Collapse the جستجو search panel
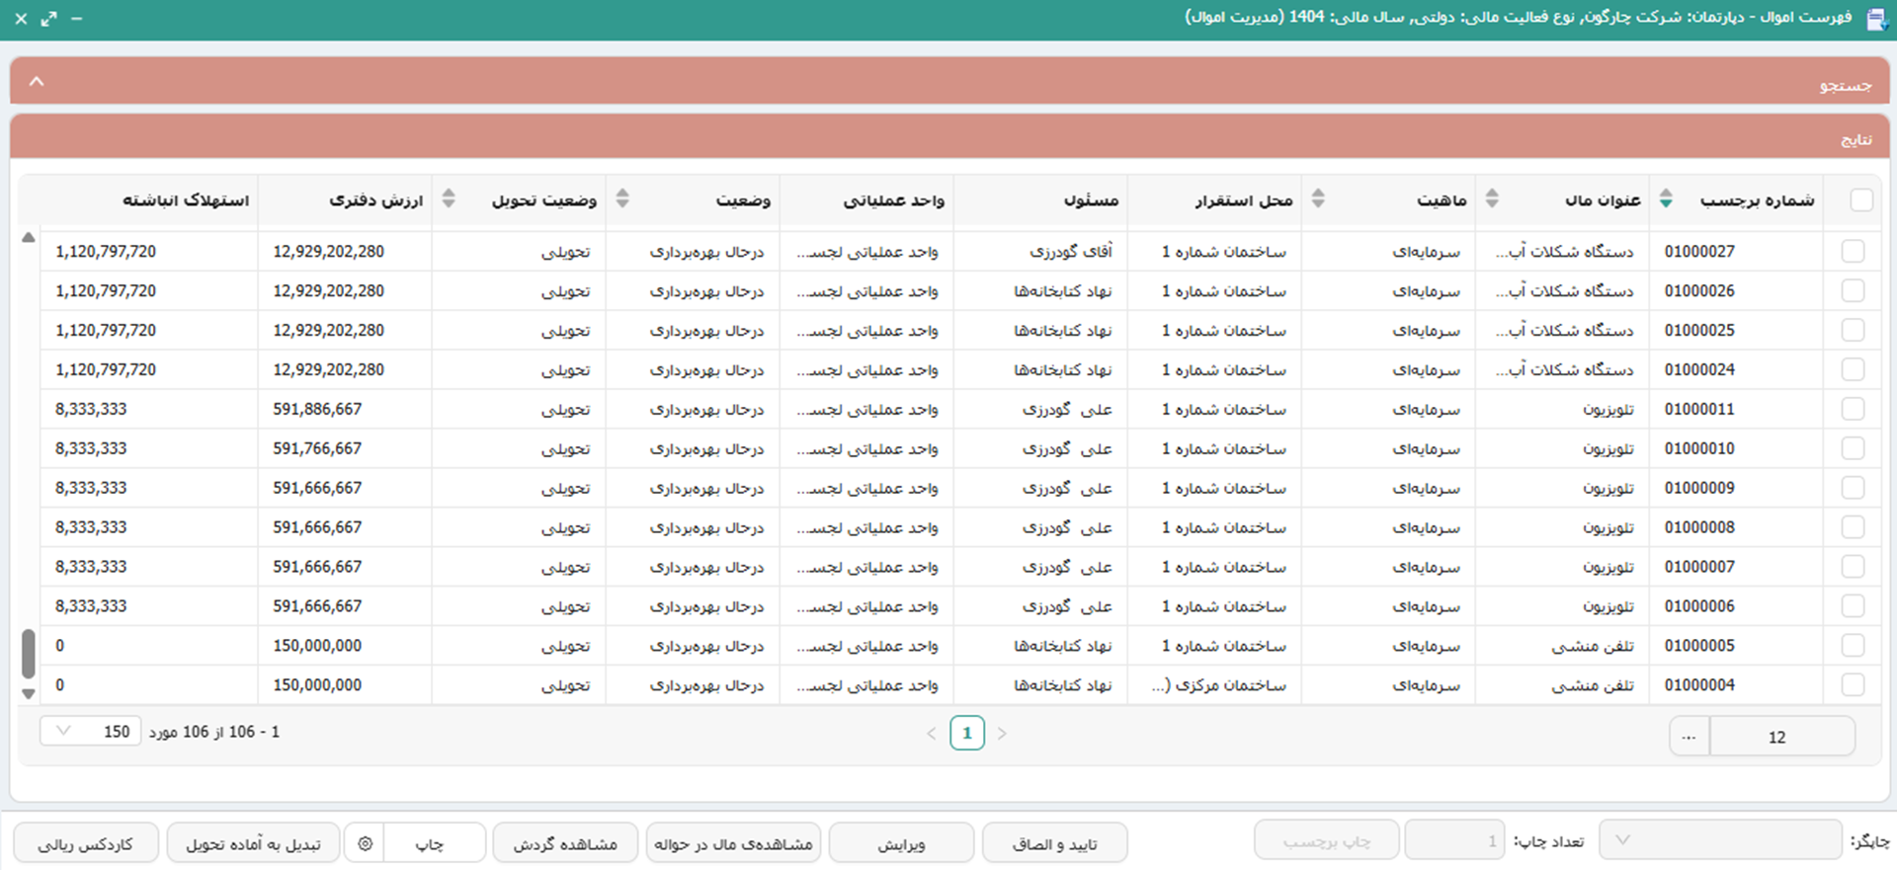The image size is (1897, 870). pyautogui.click(x=37, y=82)
